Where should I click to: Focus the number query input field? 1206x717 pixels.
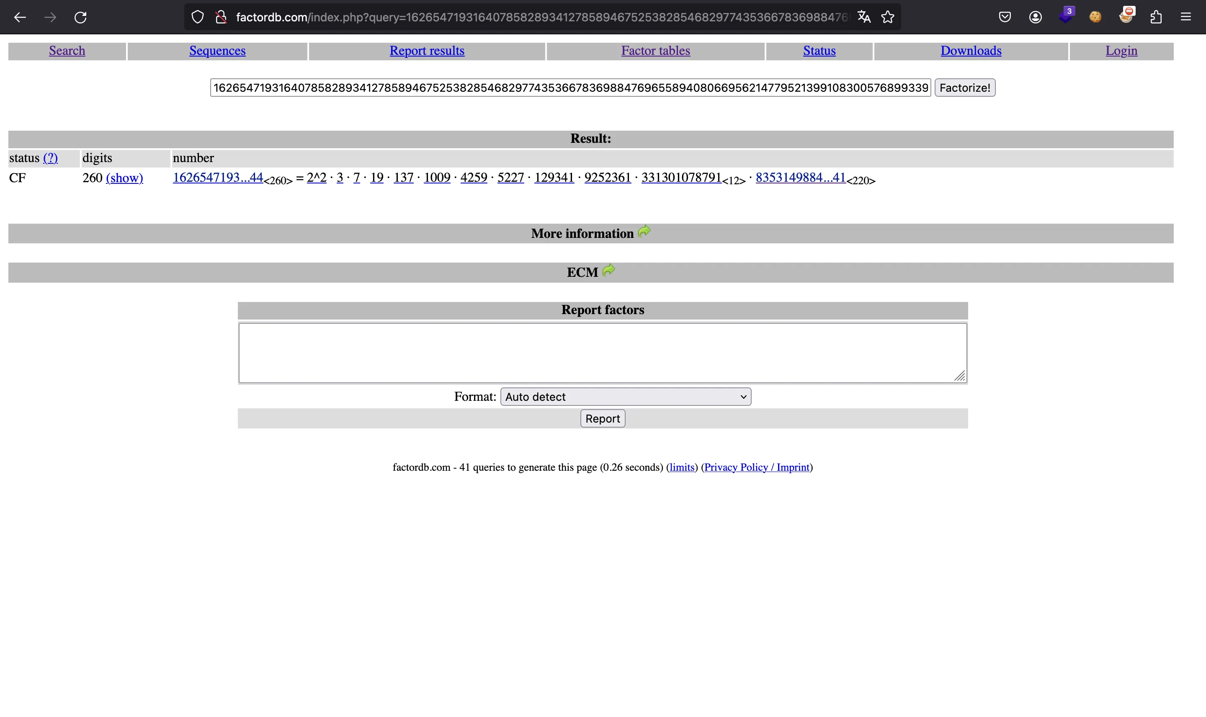click(x=570, y=88)
